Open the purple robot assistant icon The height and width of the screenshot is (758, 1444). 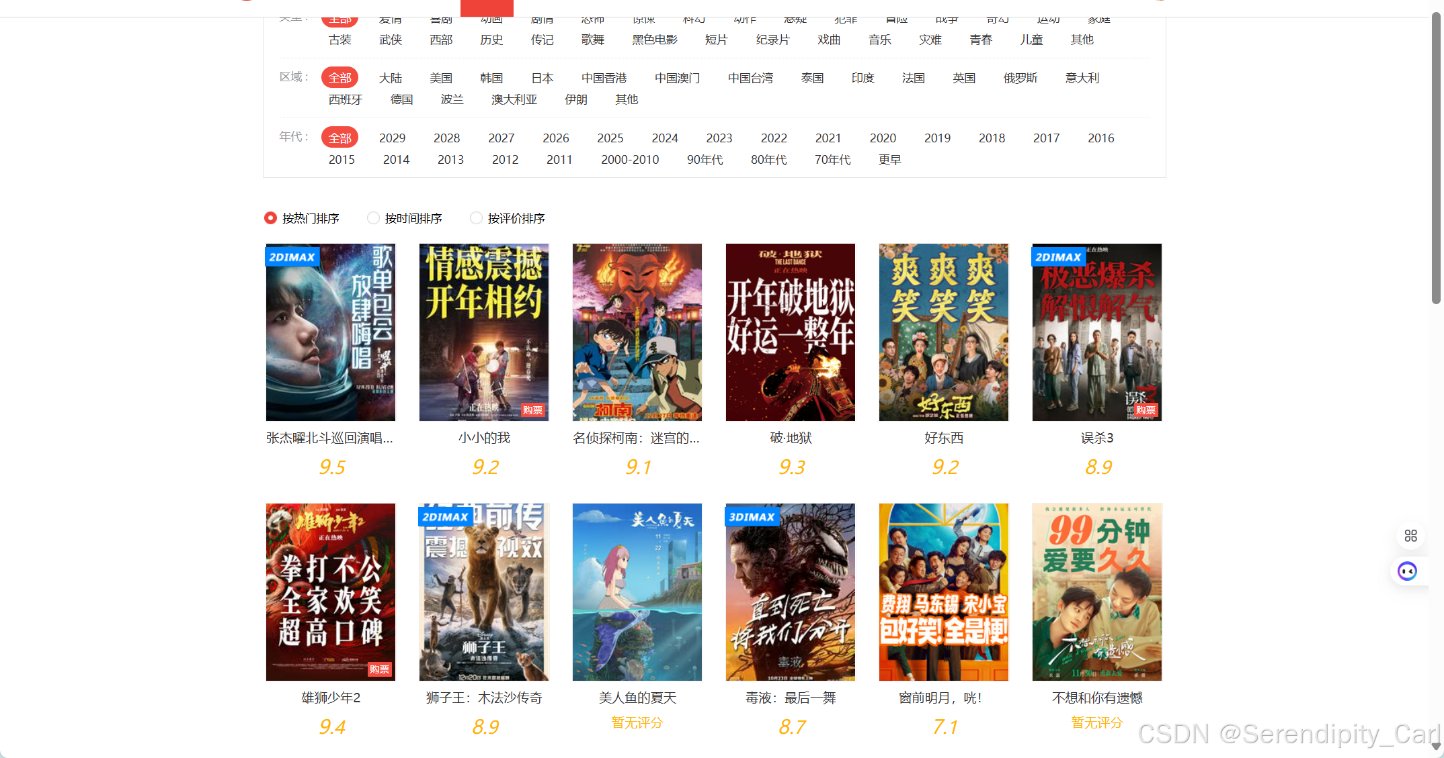1407,571
